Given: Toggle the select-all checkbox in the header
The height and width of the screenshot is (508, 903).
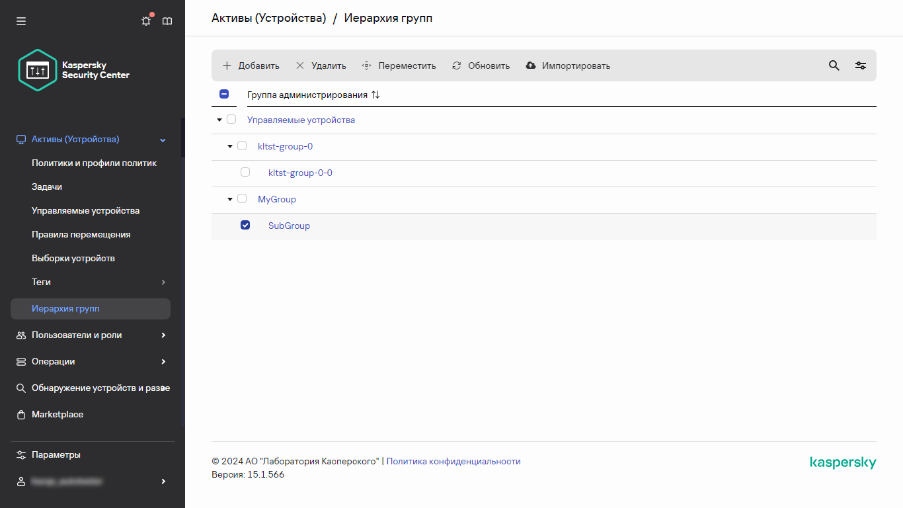Looking at the screenshot, I should coord(224,94).
